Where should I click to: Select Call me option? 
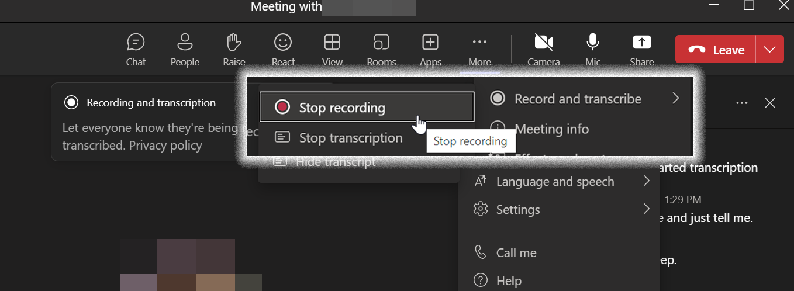tap(516, 253)
